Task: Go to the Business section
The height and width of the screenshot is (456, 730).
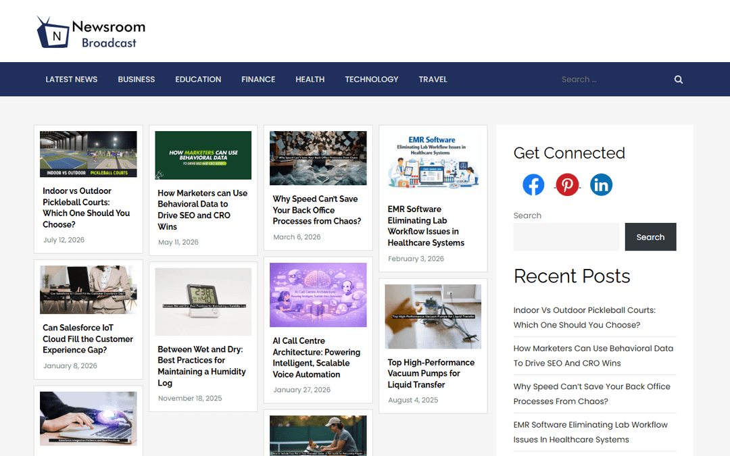Action: point(137,80)
